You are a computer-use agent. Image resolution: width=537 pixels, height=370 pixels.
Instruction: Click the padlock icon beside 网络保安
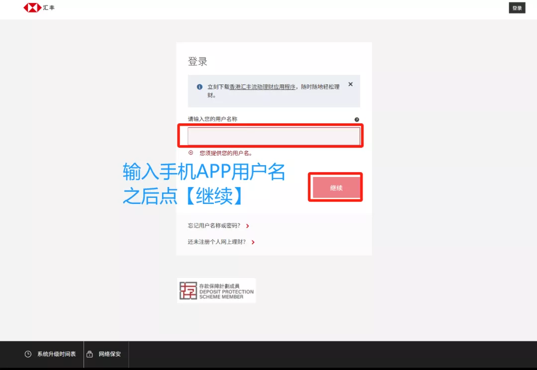tap(89, 354)
